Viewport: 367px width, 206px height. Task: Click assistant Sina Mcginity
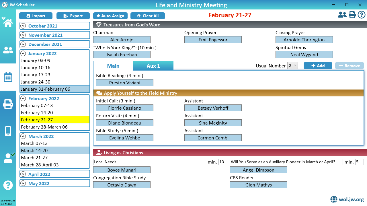213,123
